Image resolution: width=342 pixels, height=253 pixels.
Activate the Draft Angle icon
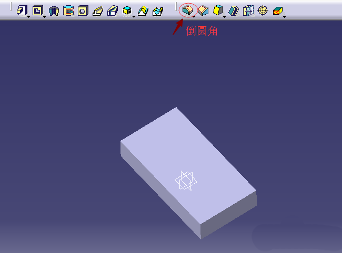click(x=218, y=10)
